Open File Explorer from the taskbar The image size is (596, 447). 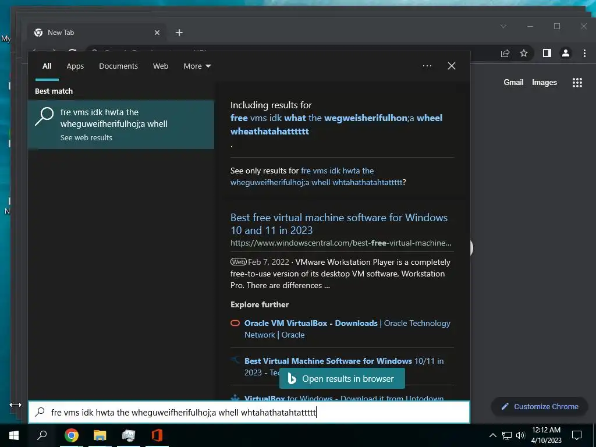(100, 435)
